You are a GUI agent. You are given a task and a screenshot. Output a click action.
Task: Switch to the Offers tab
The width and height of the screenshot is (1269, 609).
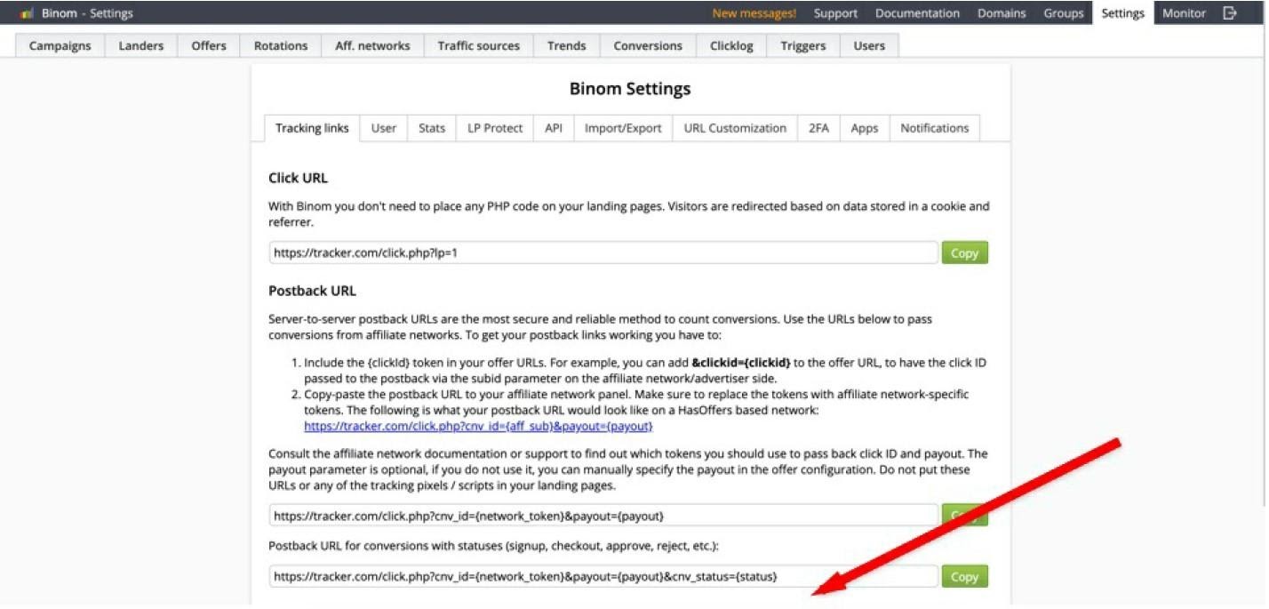pyautogui.click(x=209, y=46)
